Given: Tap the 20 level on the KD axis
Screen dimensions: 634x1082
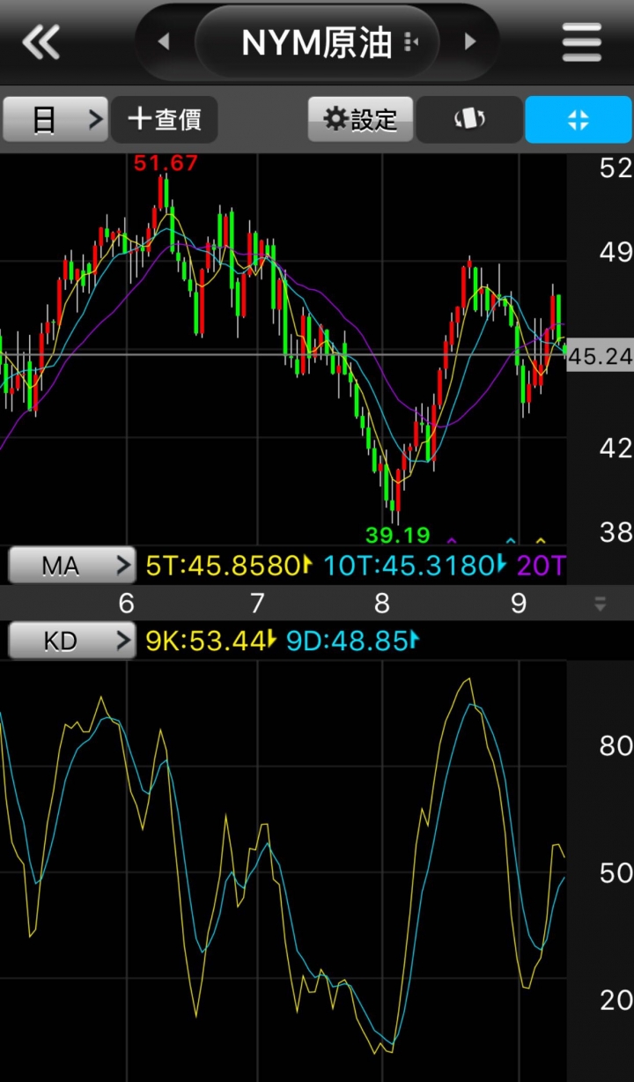Looking at the screenshot, I should pyautogui.click(x=616, y=1000).
